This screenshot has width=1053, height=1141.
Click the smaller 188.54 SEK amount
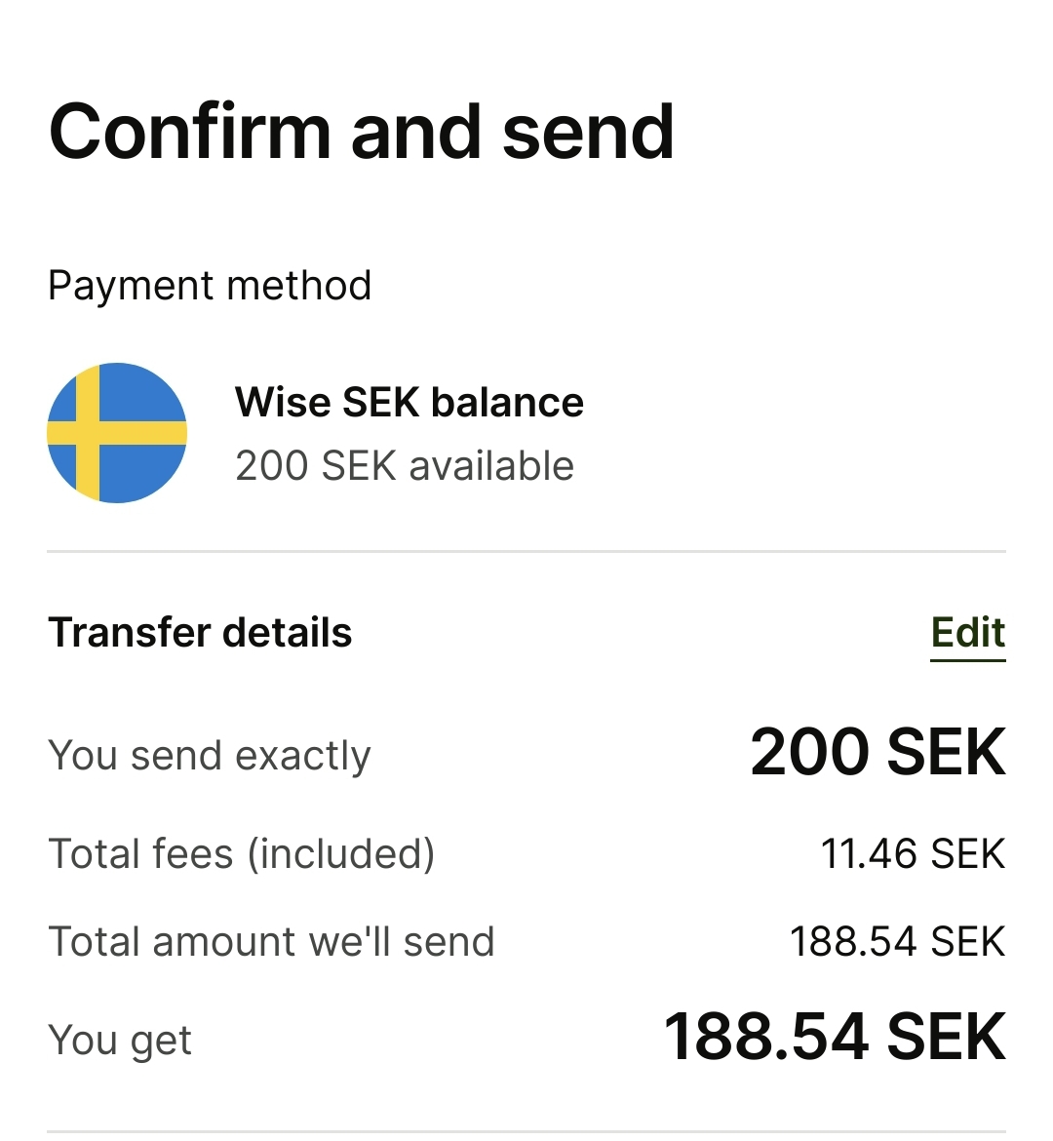(x=897, y=942)
